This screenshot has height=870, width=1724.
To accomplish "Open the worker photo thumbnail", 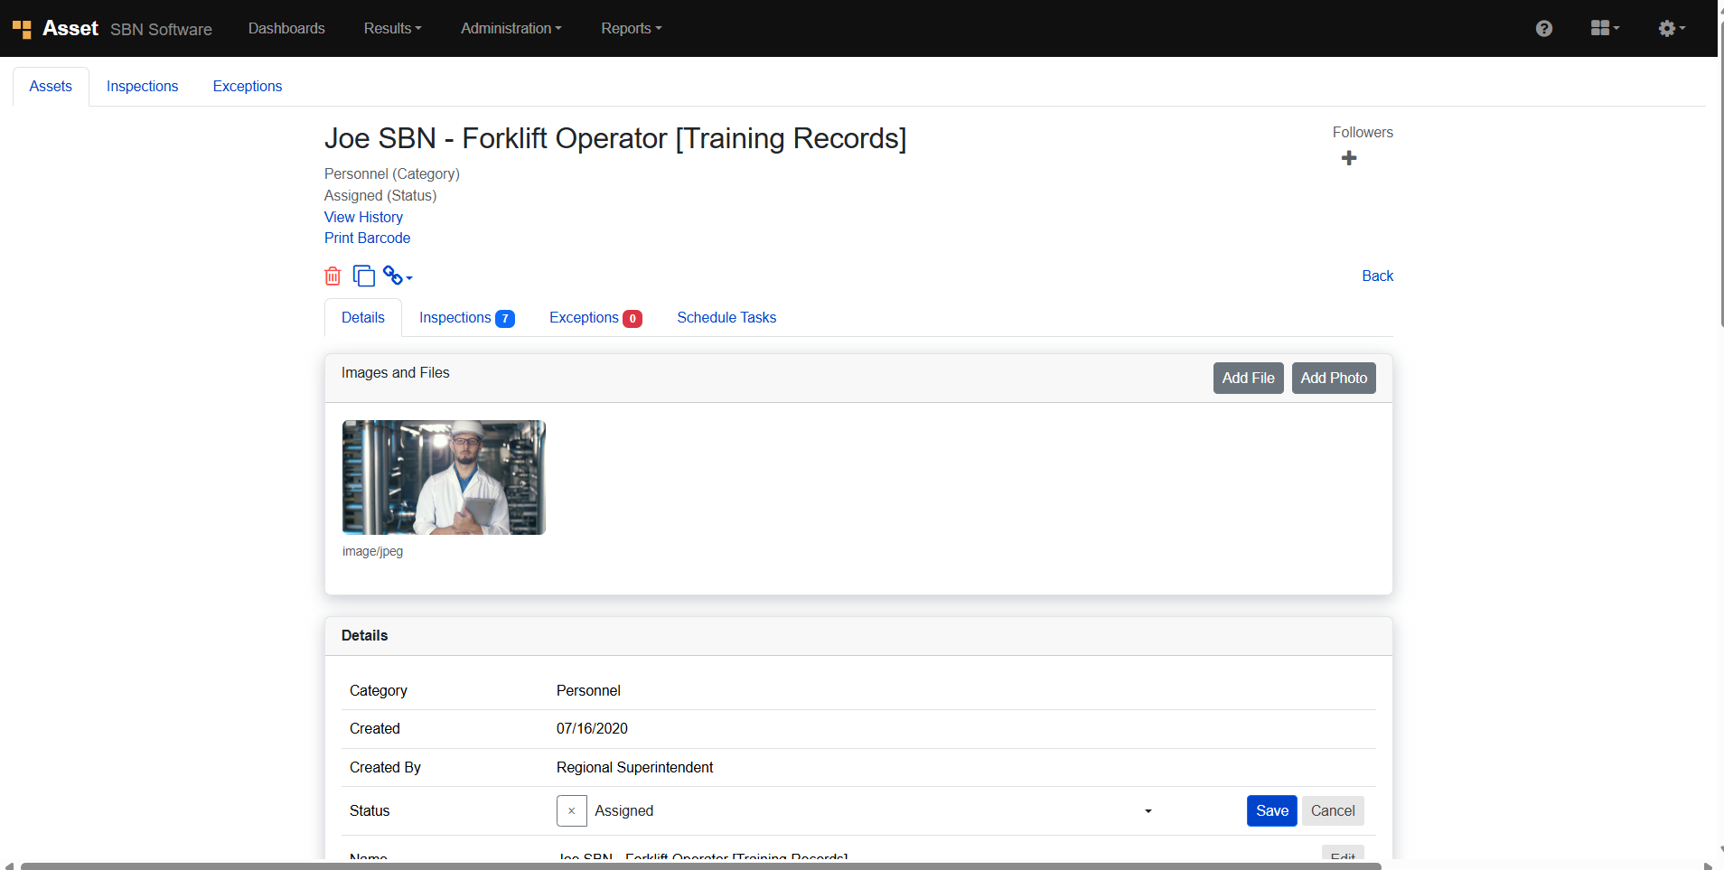I will 444,477.
